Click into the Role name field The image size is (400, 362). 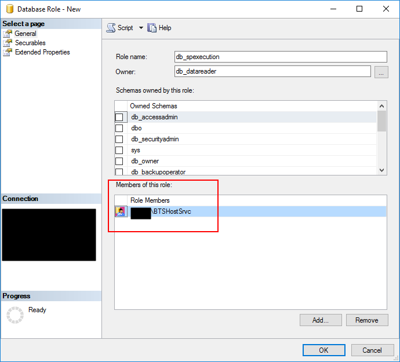click(281, 57)
